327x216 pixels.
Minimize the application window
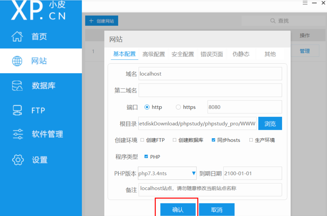pos(314,3)
